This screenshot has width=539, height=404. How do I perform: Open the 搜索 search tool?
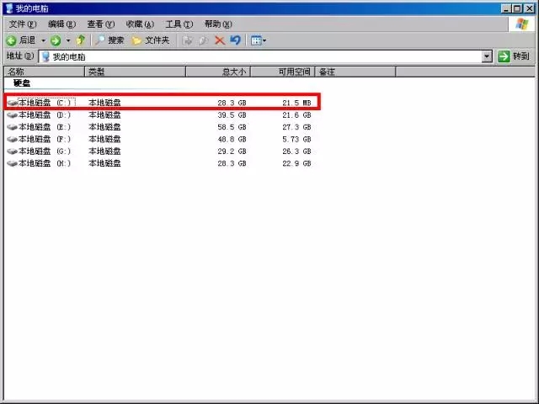(x=109, y=40)
